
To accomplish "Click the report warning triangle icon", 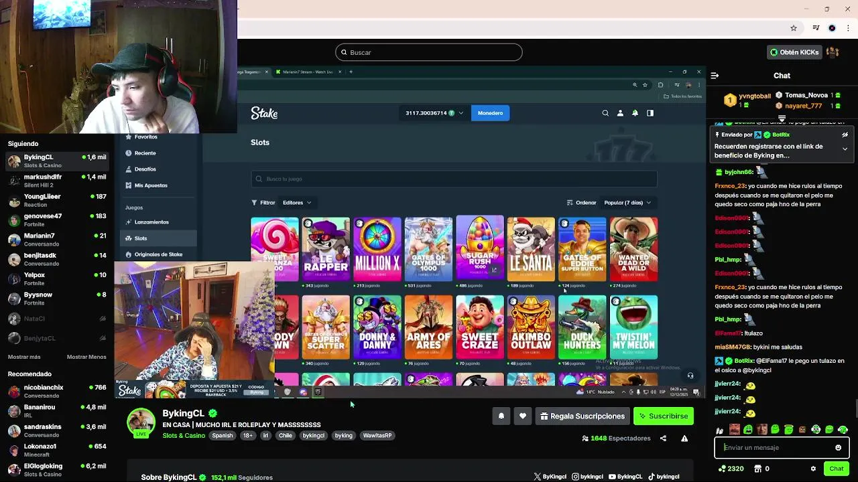I will click(x=684, y=438).
